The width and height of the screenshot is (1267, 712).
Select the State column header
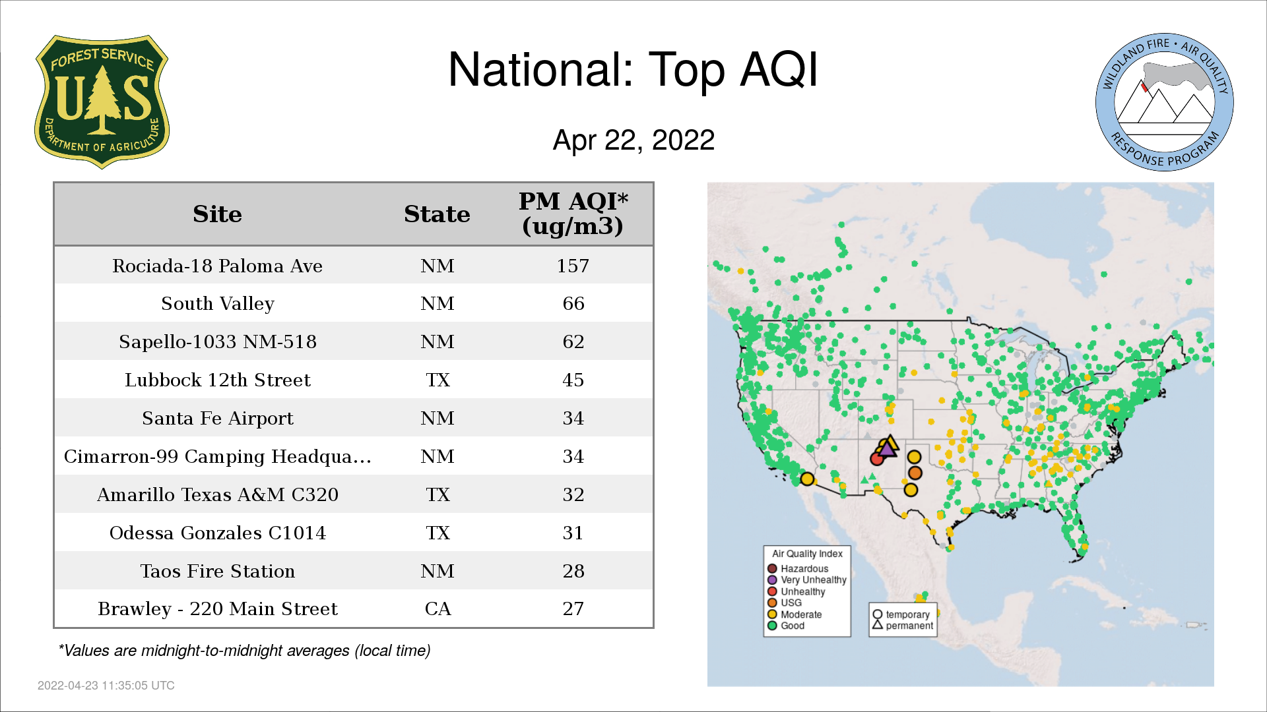pyautogui.click(x=437, y=214)
